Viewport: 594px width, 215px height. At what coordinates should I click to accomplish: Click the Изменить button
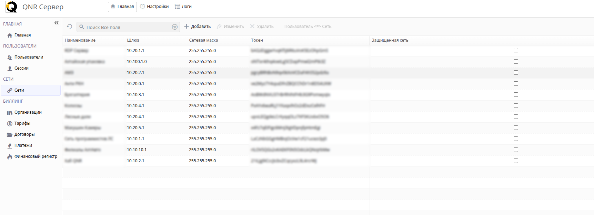230,27
